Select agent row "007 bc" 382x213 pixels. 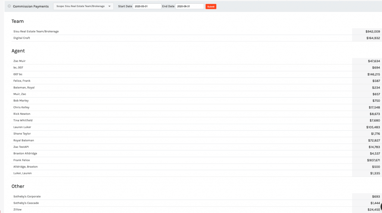197,74
